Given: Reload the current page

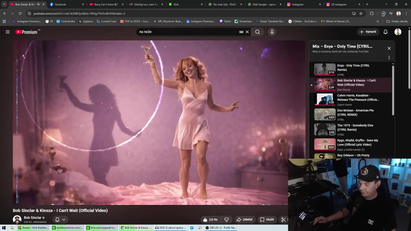Looking at the screenshot, I should (x=20, y=13).
